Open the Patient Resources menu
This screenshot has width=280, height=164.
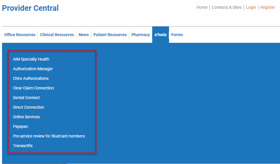pos(110,35)
